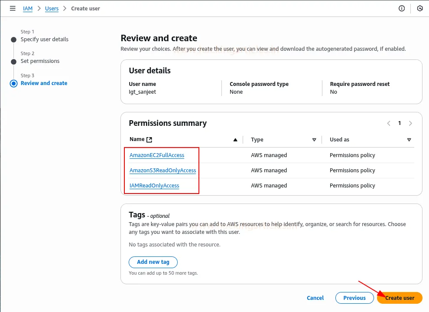Viewport: 429px width, 312px height.
Task: Sort by Name ascending triangle
Action: click(x=235, y=140)
